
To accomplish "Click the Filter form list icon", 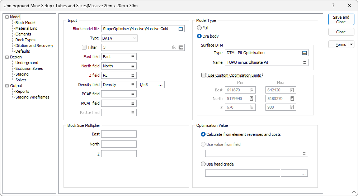I will pyautogui.click(x=181, y=47).
